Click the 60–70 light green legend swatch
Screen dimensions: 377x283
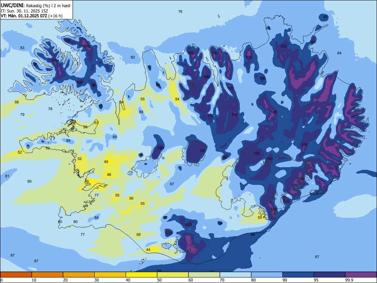pos(204,275)
